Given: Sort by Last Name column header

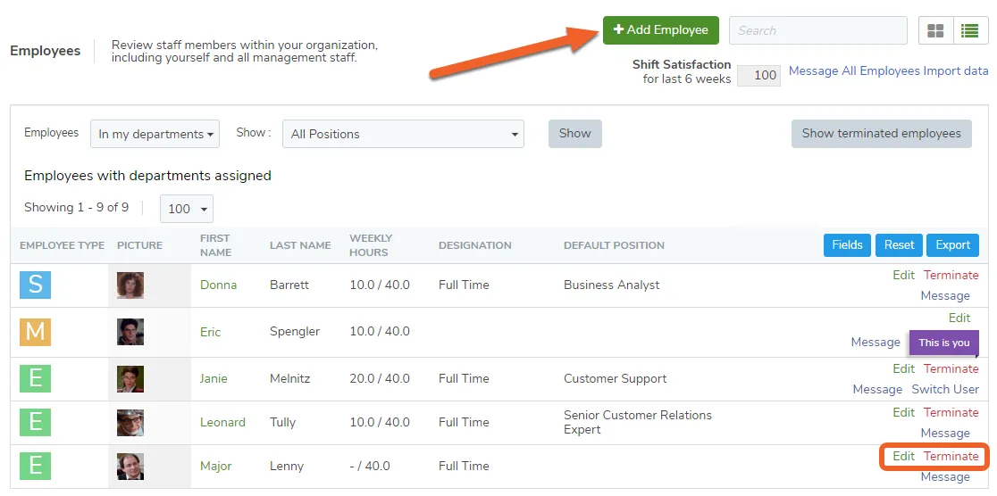Looking at the screenshot, I should tap(300, 245).
